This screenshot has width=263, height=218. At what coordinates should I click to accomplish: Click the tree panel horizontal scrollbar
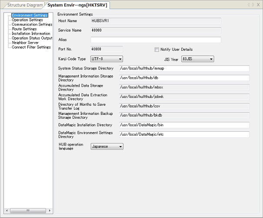click(x=28, y=210)
